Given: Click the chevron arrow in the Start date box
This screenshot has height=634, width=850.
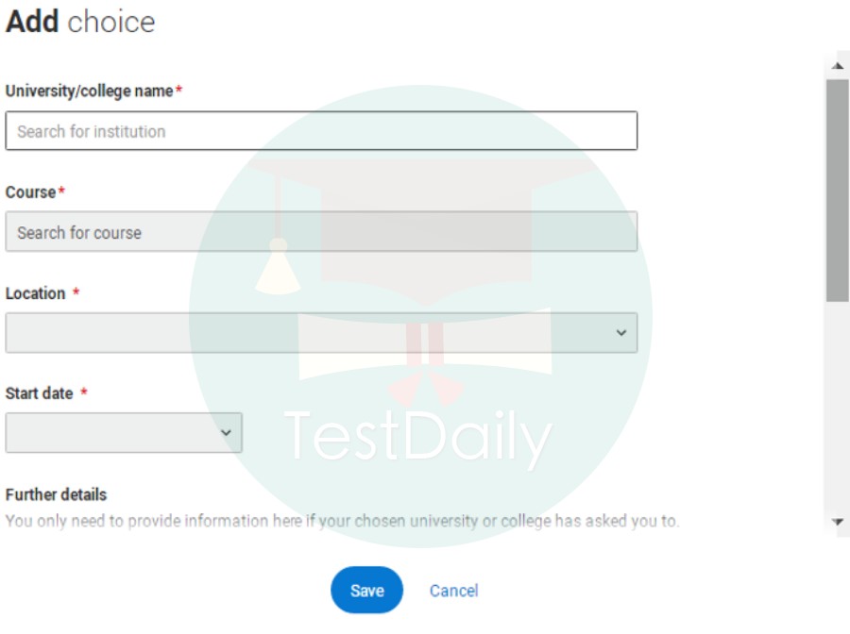Looking at the screenshot, I should 226,432.
